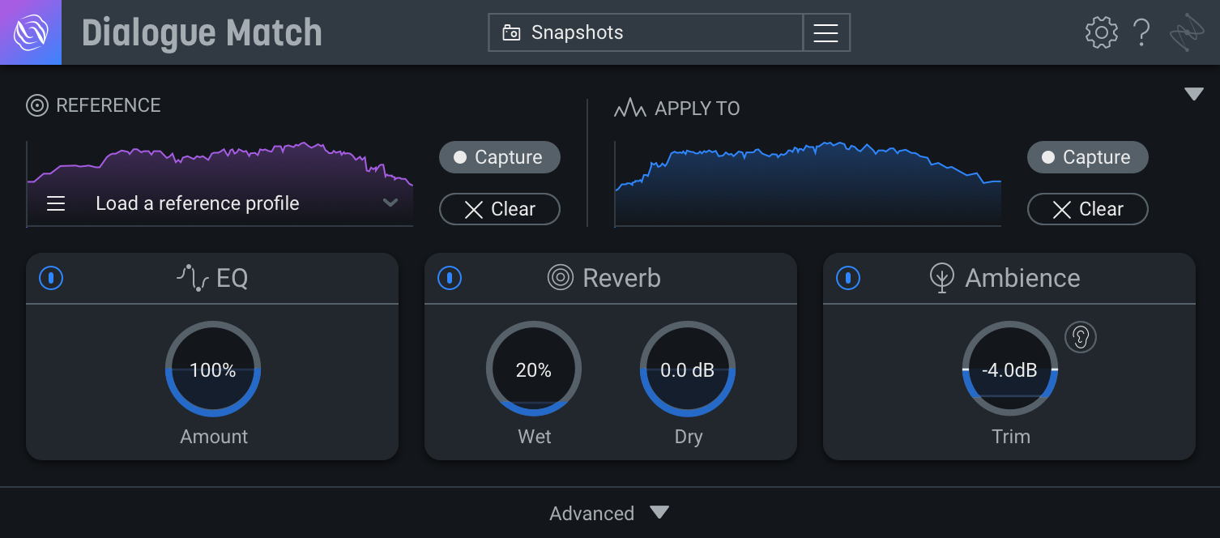1220x538 pixels.
Task: Toggle the Ambience module power button
Action: coord(848,278)
